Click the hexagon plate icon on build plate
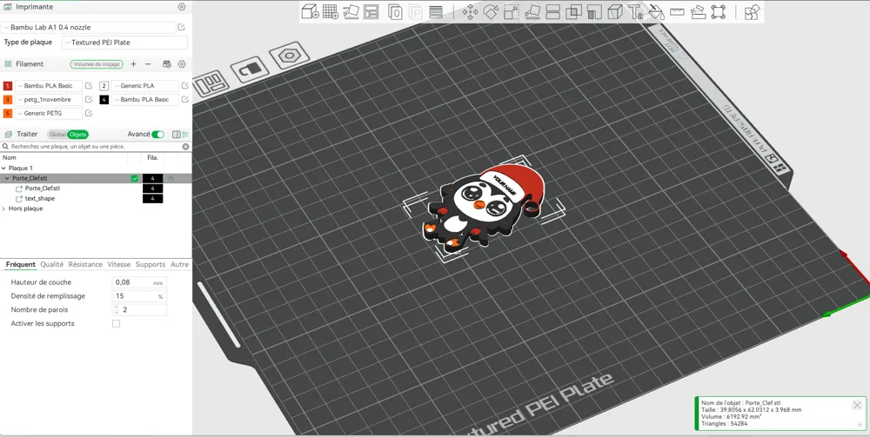The image size is (870, 437). pos(289,56)
